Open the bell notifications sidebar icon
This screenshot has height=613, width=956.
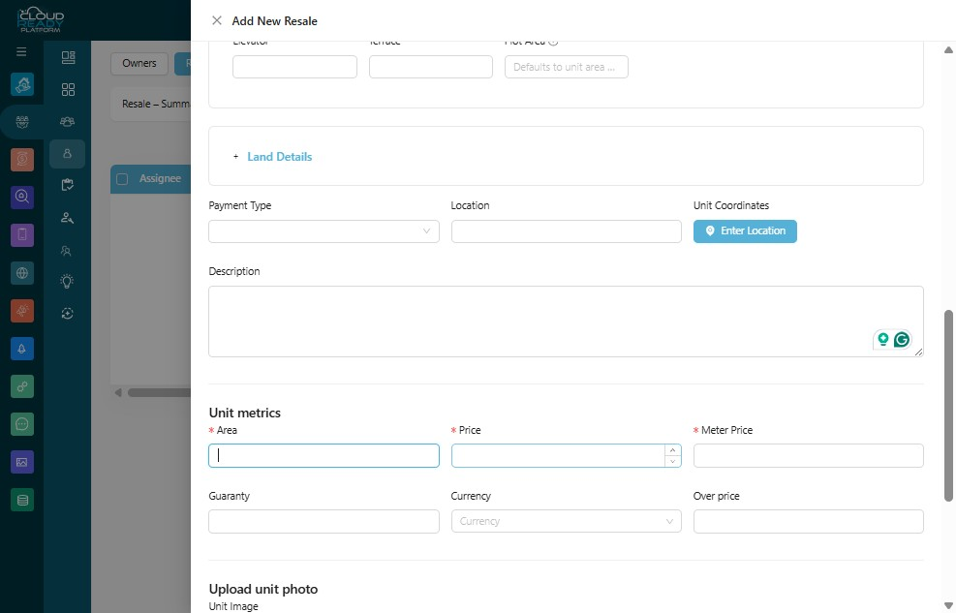22,349
